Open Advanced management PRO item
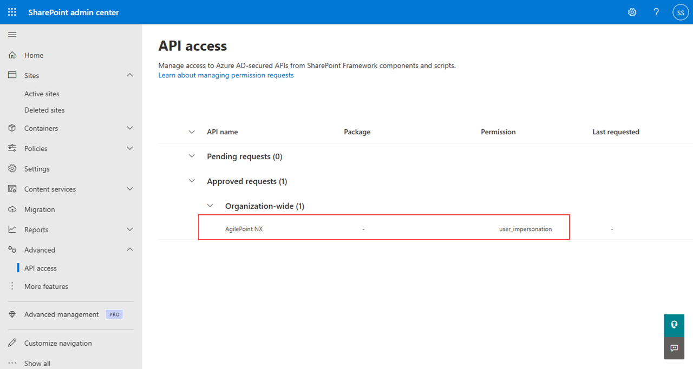 pyautogui.click(x=62, y=314)
